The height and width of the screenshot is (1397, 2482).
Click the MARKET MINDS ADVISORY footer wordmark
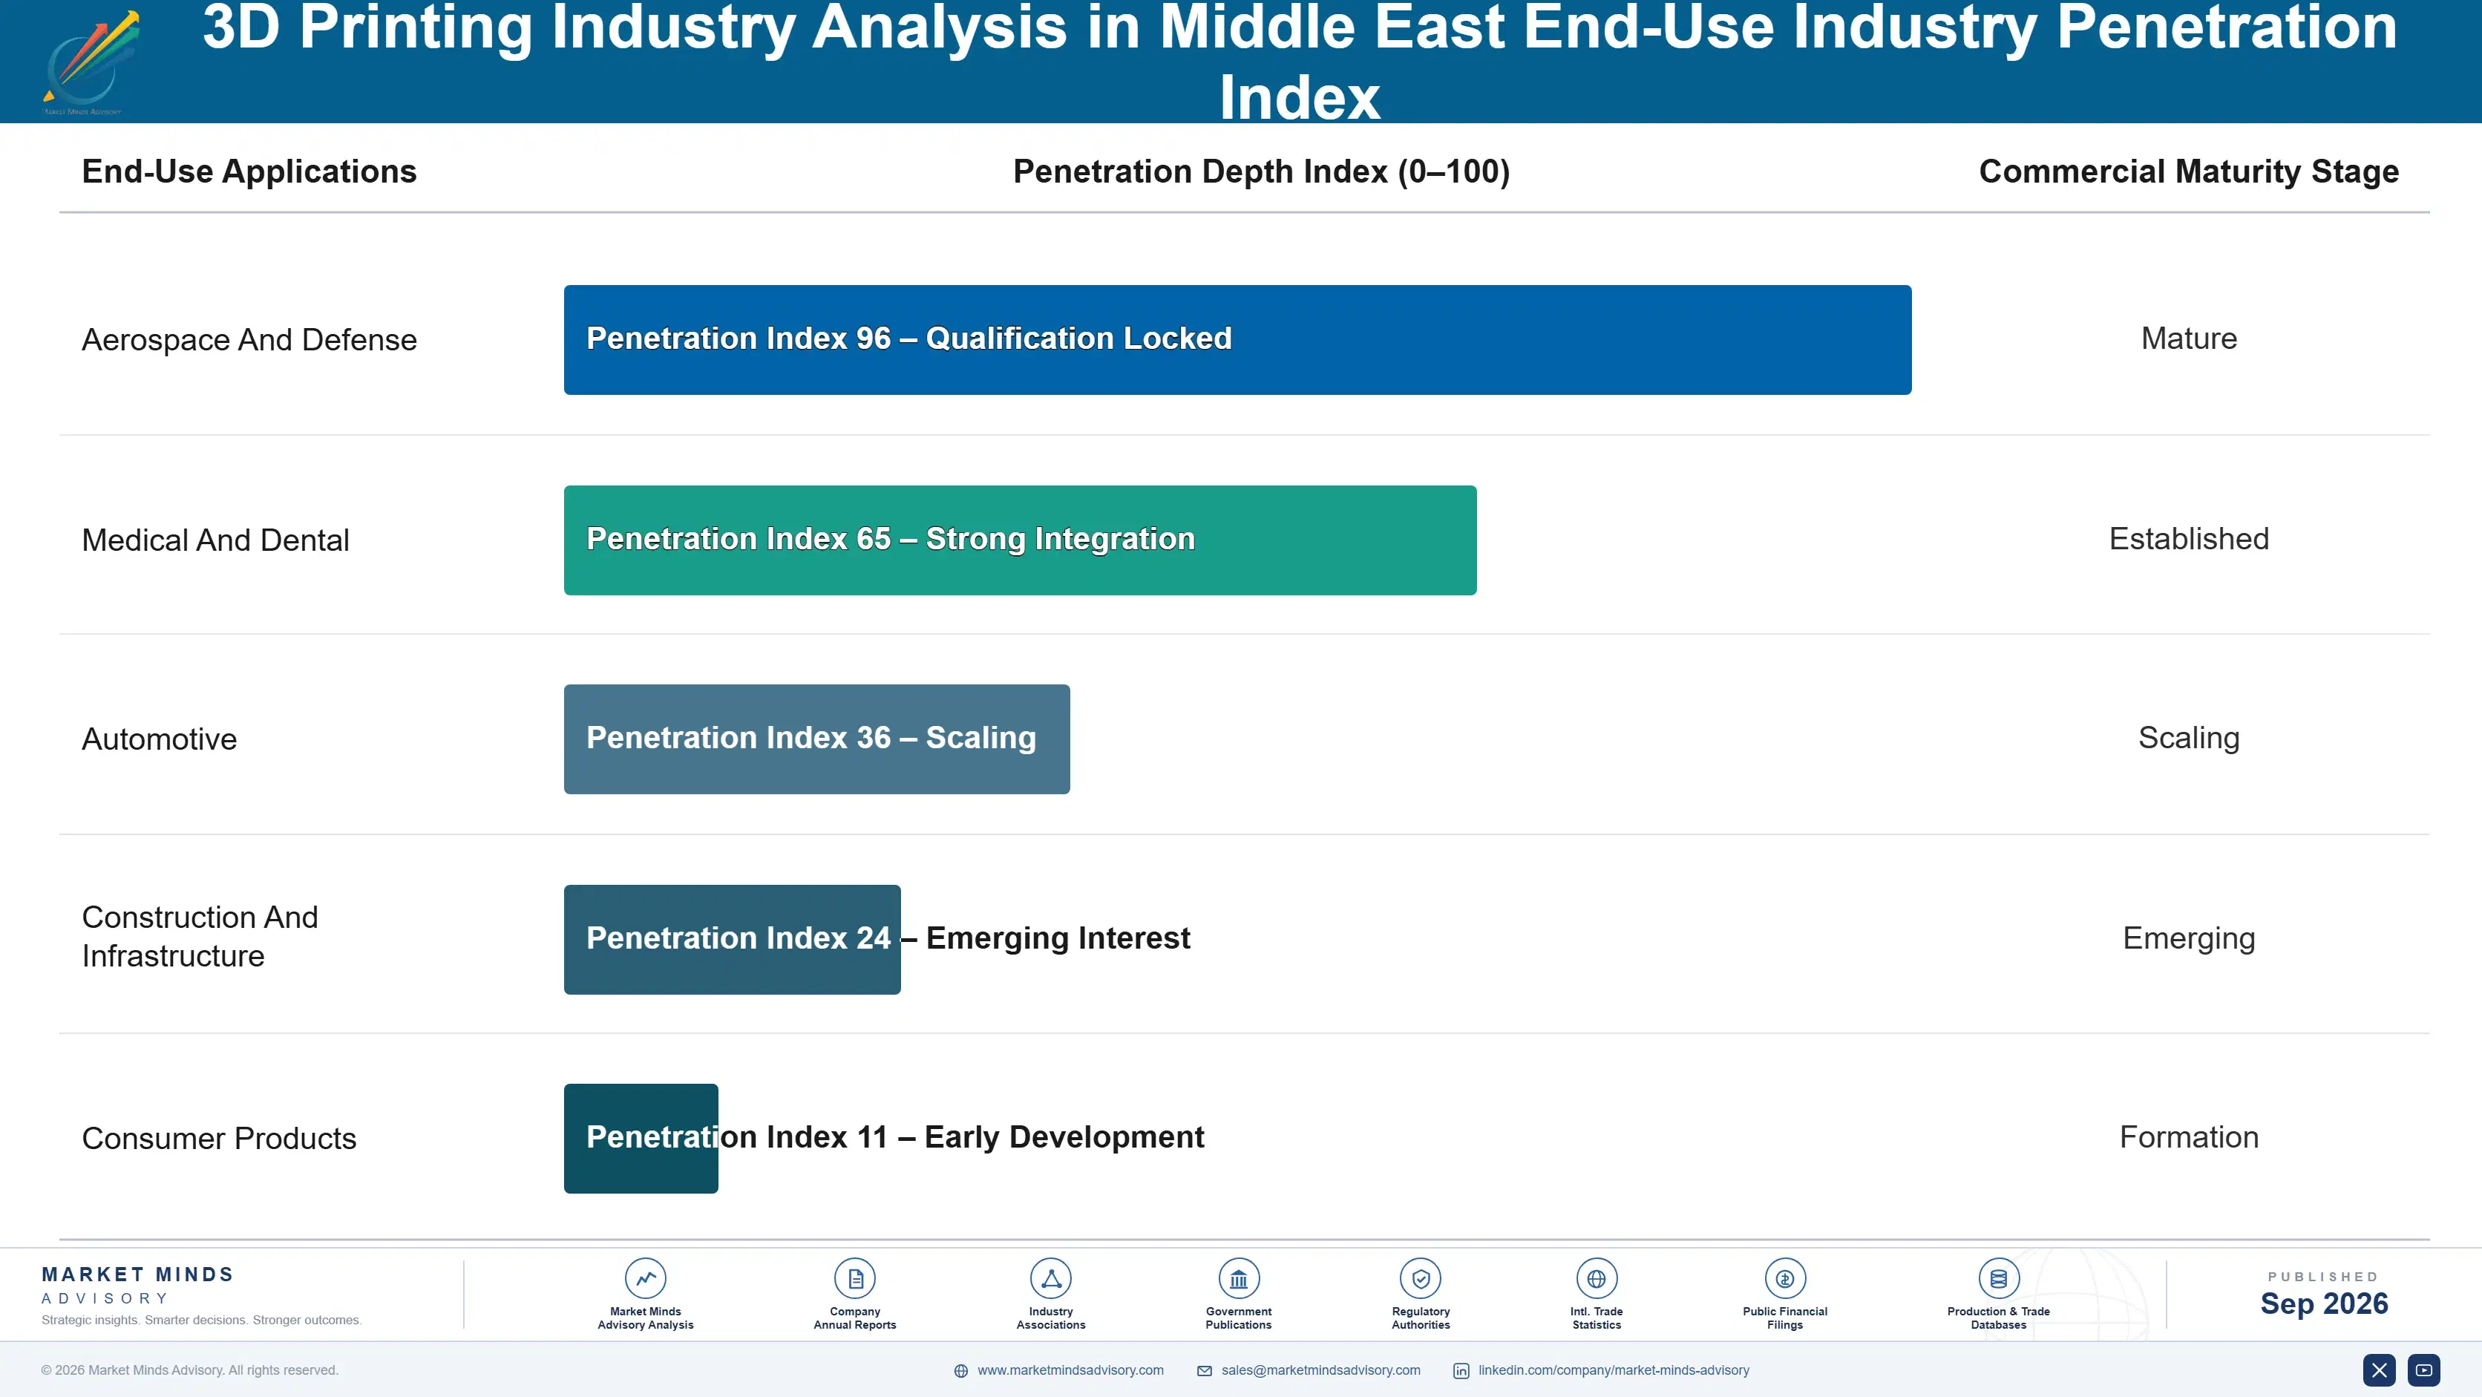coord(138,1285)
